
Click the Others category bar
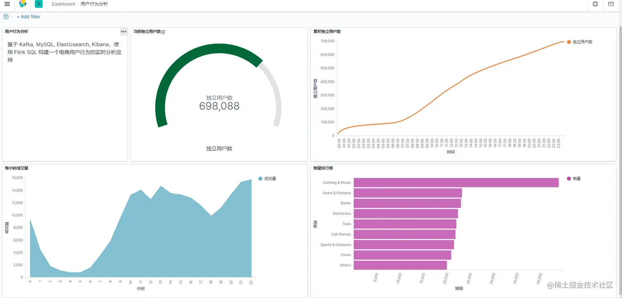coord(400,265)
